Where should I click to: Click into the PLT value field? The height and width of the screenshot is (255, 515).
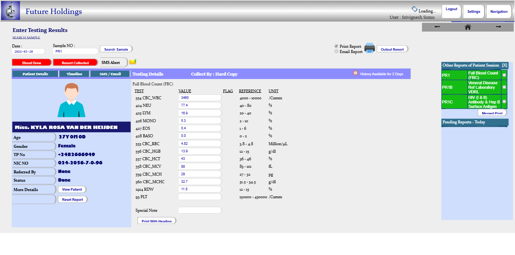click(200, 197)
